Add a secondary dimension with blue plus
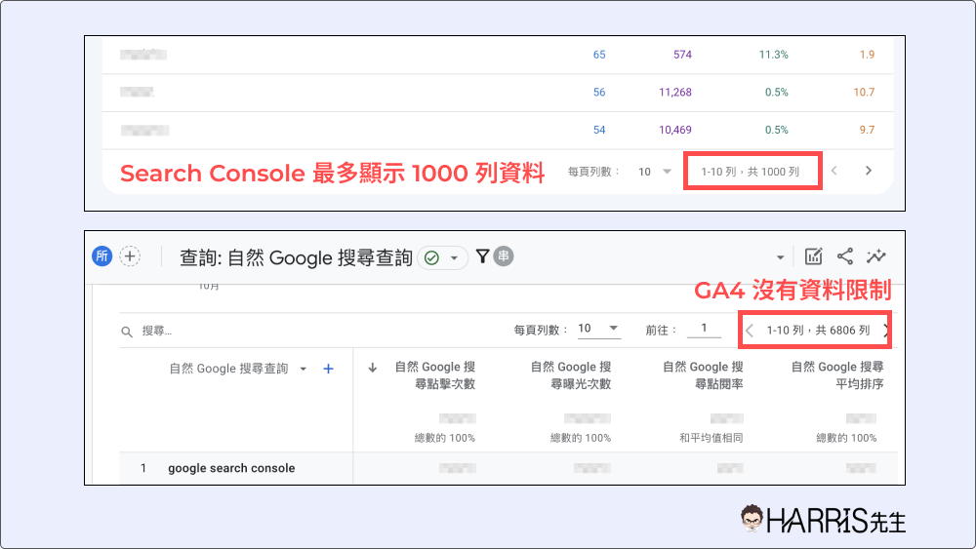This screenshot has height=549, width=976. tap(328, 369)
